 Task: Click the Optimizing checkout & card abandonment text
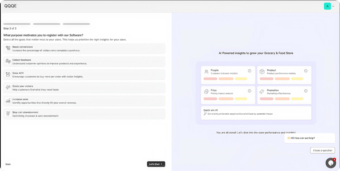coord(35,116)
